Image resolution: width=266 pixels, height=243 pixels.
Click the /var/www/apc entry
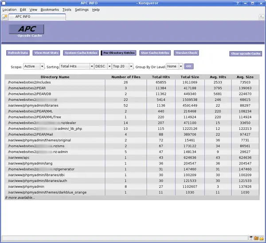pos(19,157)
